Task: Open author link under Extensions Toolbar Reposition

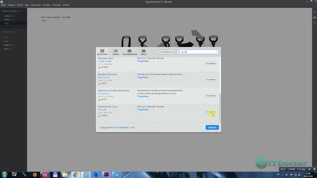Action: click(x=104, y=93)
